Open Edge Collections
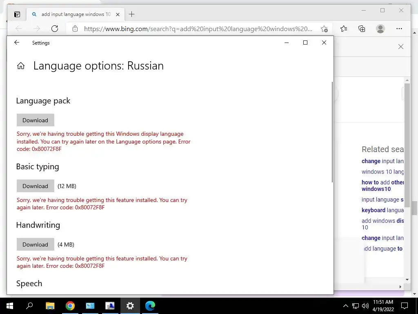Viewport: 418px width, 314px height. click(x=362, y=29)
